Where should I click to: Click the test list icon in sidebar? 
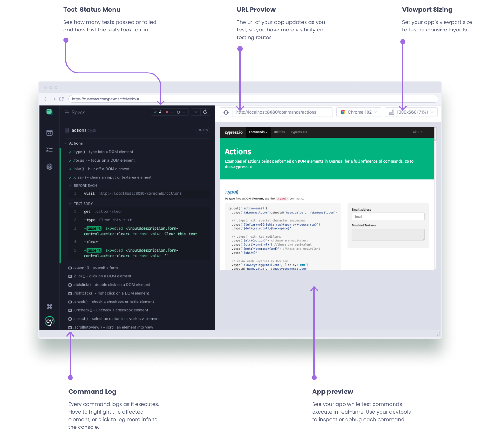[x=50, y=149]
